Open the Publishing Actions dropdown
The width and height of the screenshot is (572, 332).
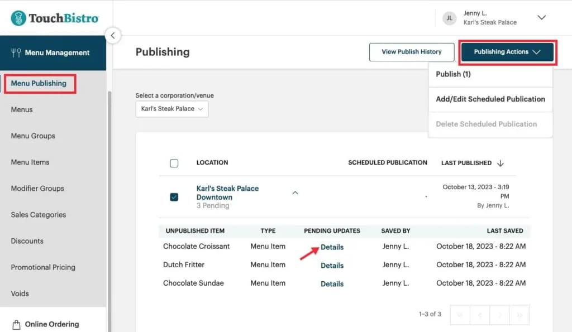pos(507,52)
